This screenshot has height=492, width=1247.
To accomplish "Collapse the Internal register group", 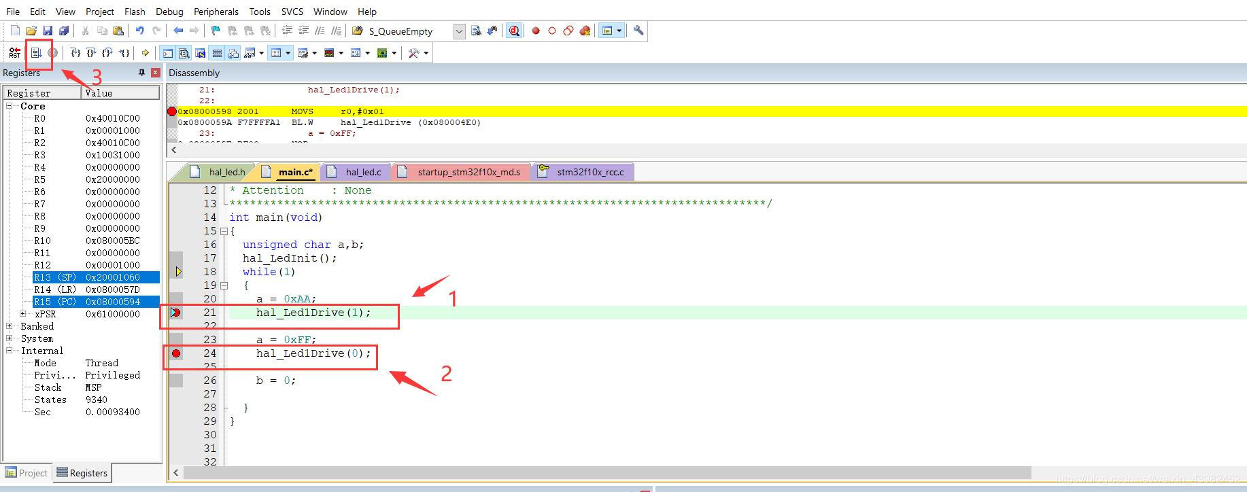I will tap(10, 351).
